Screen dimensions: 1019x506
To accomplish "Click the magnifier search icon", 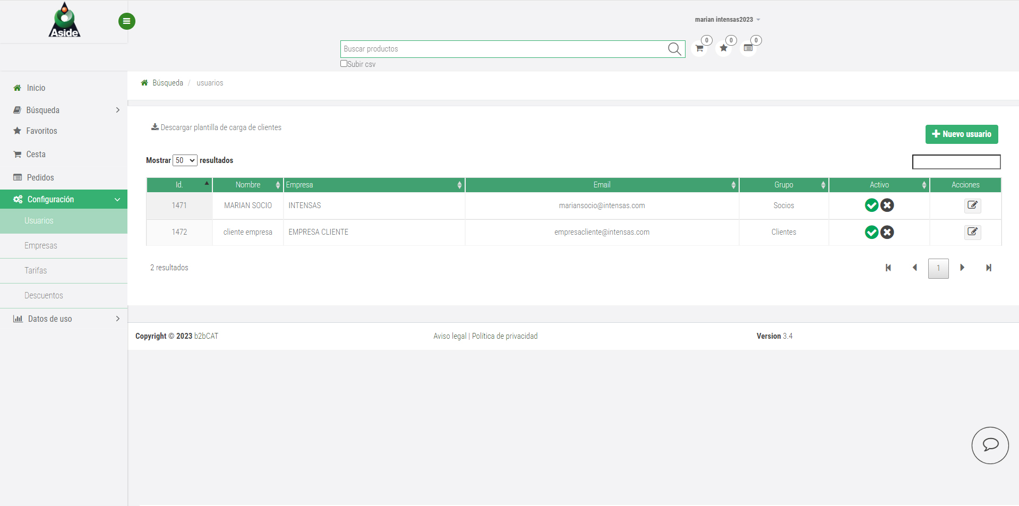I will pyautogui.click(x=674, y=49).
